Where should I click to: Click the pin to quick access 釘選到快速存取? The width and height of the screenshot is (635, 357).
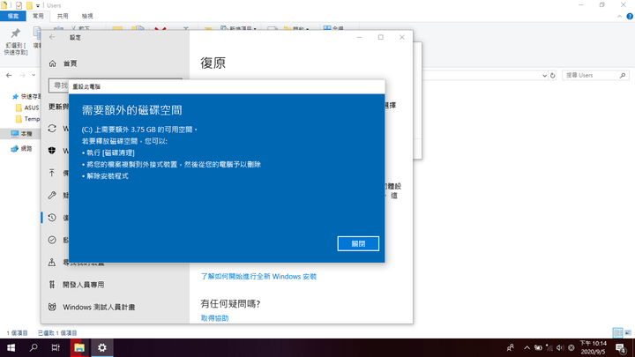tap(16, 41)
